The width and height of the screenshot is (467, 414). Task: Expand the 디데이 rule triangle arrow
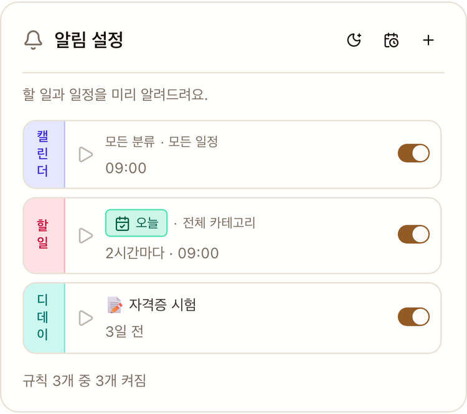86,318
